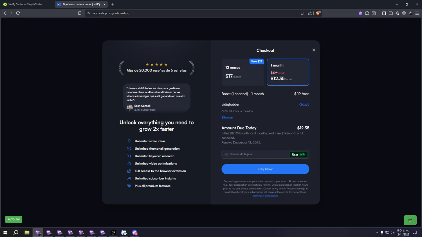Open Windows taskbar search
422x237 pixels.
(x=16, y=233)
